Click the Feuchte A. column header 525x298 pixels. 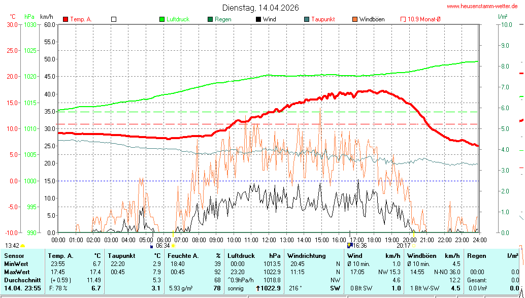click(182, 256)
